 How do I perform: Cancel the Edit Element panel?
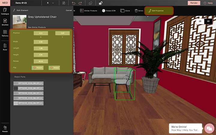(x=69, y=10)
